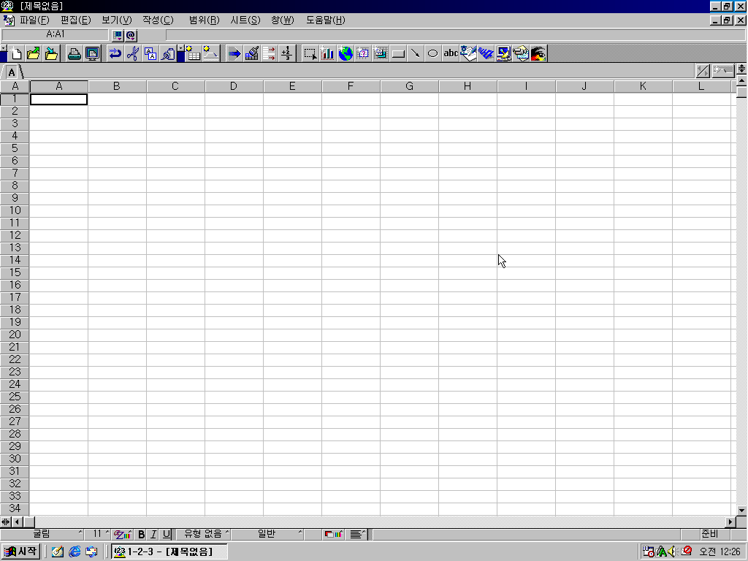Viewport: 748px width, 561px height.
Task: Click the red arrows list icon
Action: click(269, 53)
